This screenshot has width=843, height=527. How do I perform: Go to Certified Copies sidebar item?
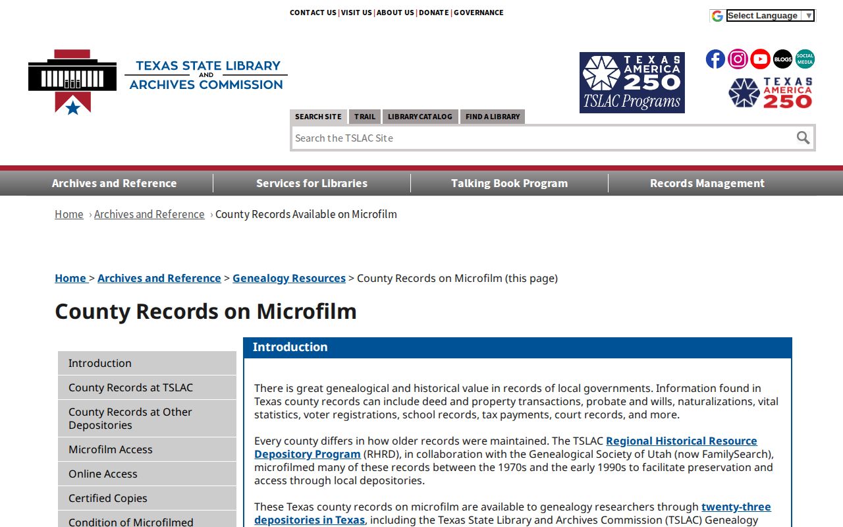point(147,498)
